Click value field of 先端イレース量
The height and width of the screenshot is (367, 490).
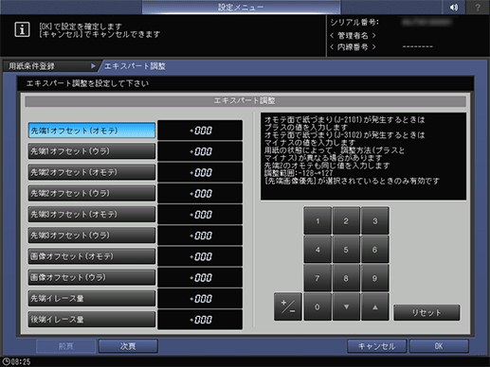point(200,298)
